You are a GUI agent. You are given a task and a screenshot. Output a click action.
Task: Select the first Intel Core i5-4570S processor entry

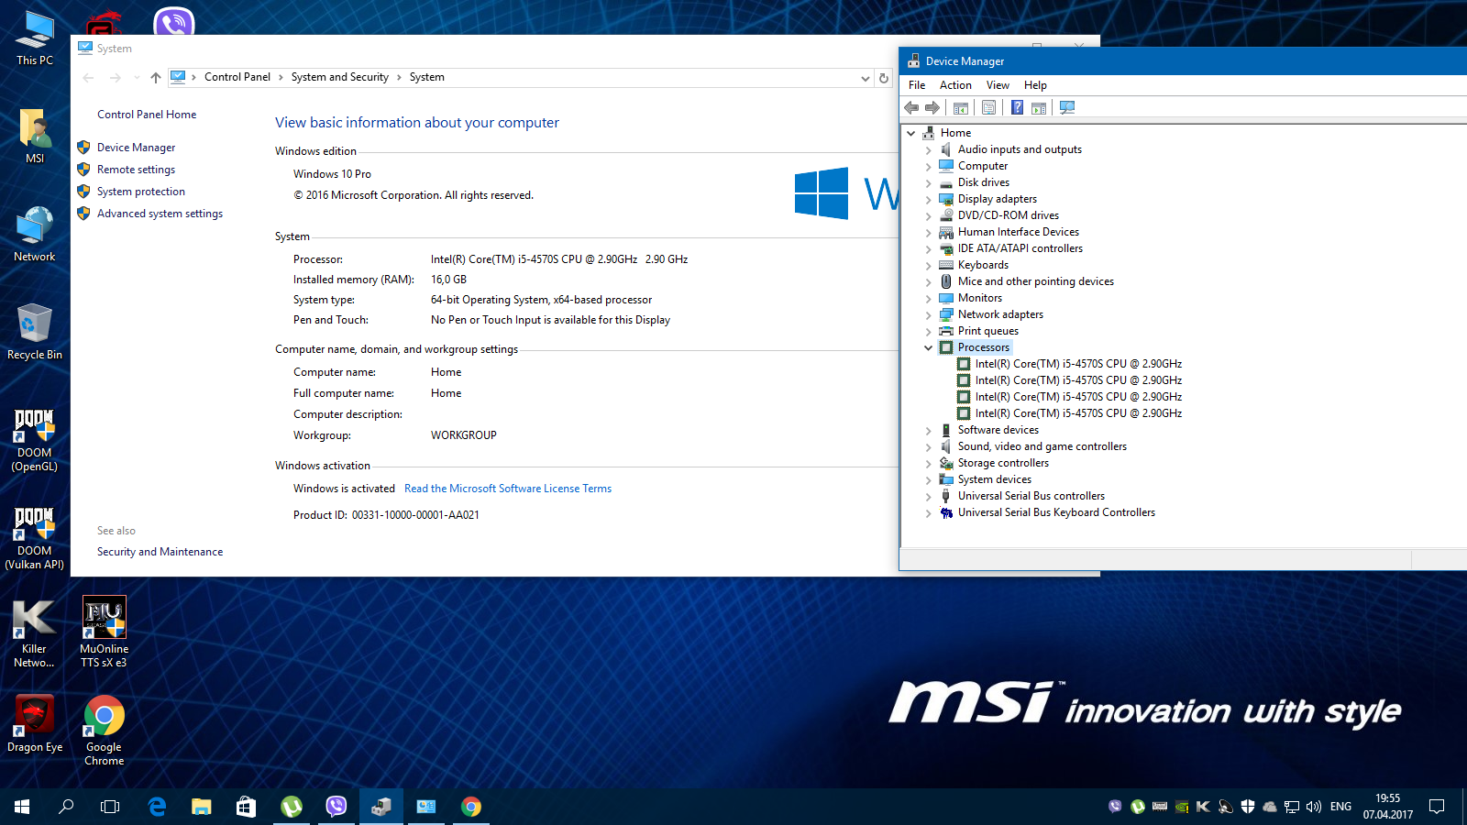(x=1078, y=364)
